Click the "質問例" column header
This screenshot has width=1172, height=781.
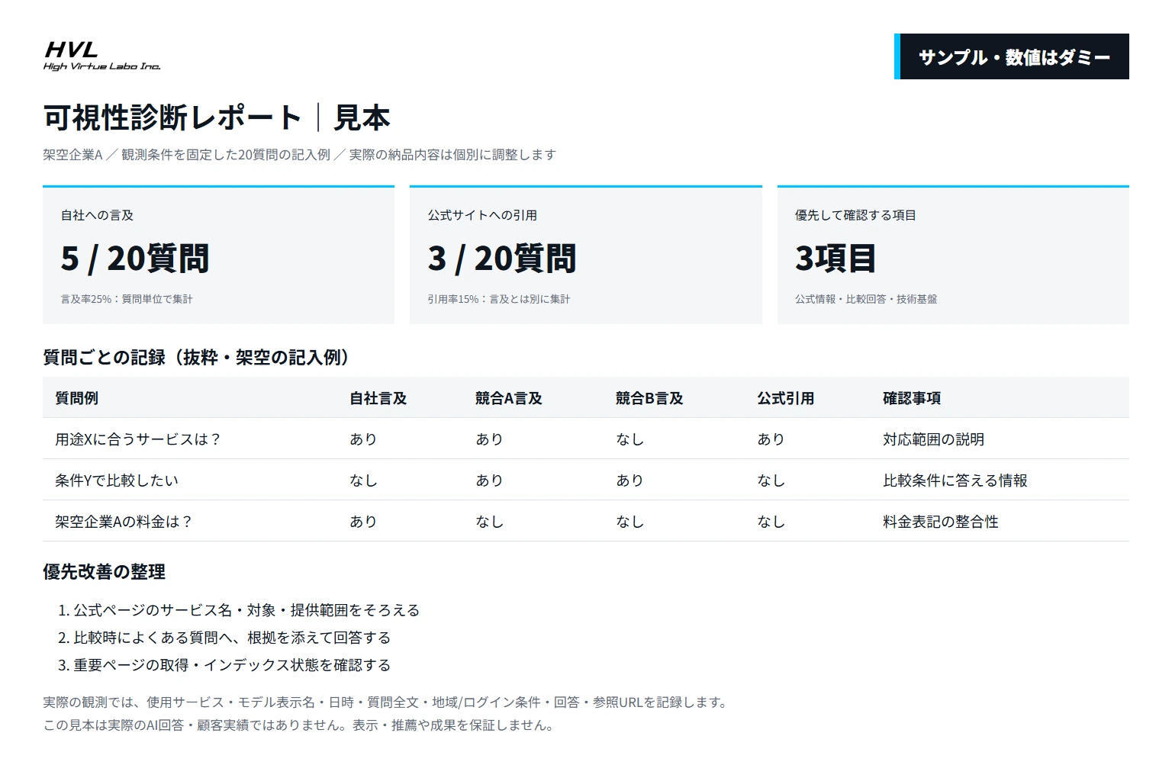click(x=76, y=398)
